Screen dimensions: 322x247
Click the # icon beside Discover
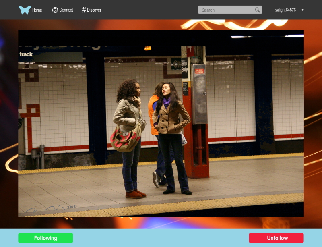pyautogui.click(x=84, y=10)
